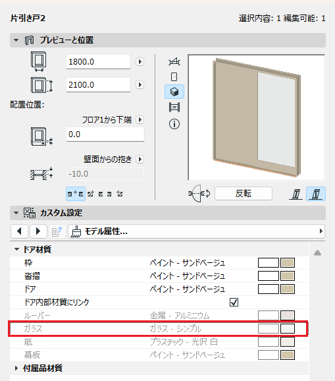This screenshot has width=335, height=381.
Task: Click the width field showing 1800.0
Action: pos(98,62)
